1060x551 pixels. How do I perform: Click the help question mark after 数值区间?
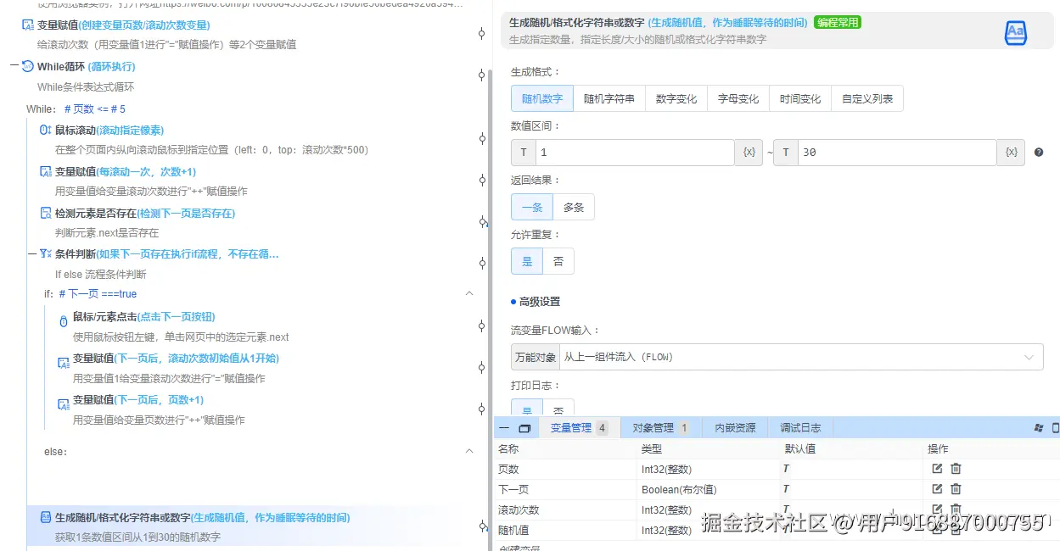(x=1038, y=153)
